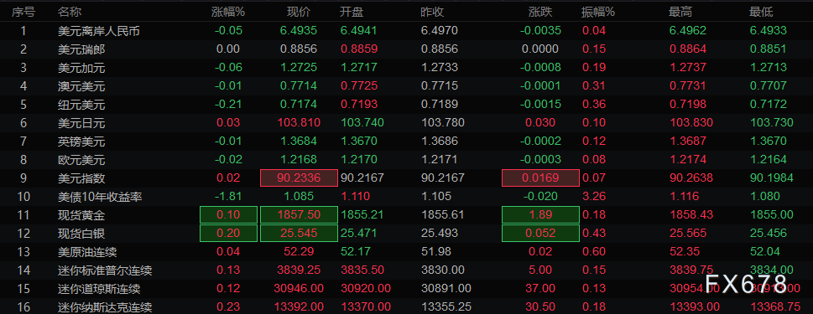Click the highlighted 1857.50 gold price cell

(299, 214)
